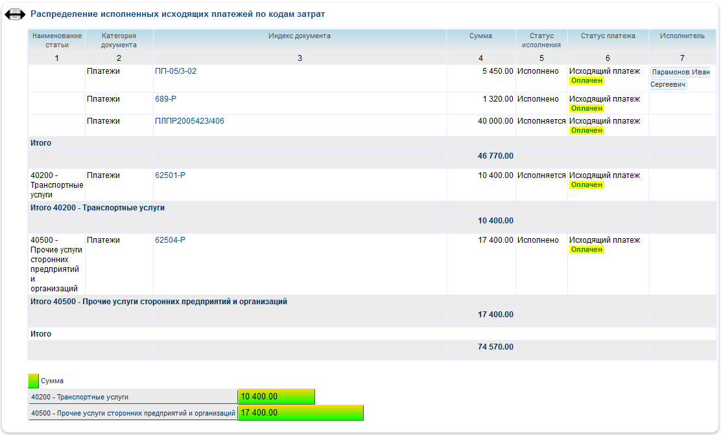The image size is (721, 435).
Task: Click the 17 400.00 chart bar
Action: click(x=300, y=413)
